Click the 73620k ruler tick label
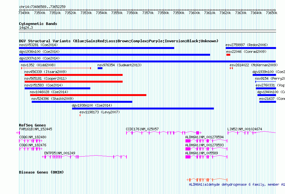 [x=225, y=13]
